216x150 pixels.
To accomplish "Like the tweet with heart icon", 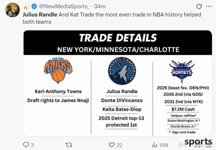I will [x=111, y=145].
